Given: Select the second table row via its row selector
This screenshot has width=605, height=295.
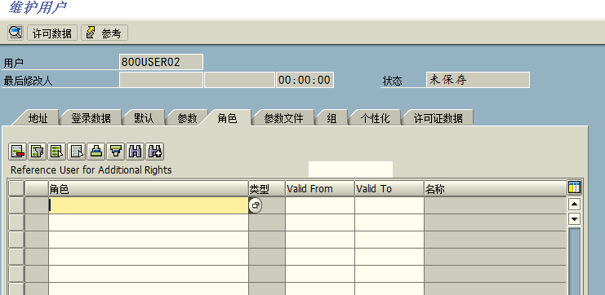Looking at the screenshot, I should [x=16, y=222].
